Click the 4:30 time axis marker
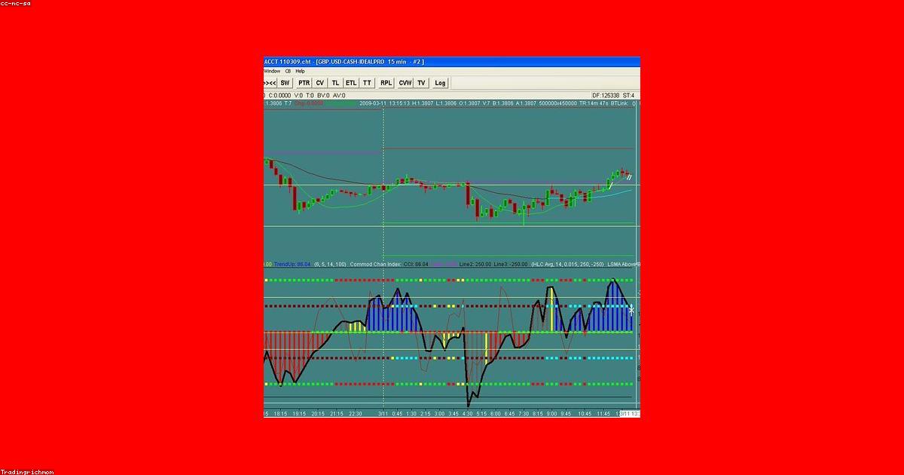 point(467,413)
